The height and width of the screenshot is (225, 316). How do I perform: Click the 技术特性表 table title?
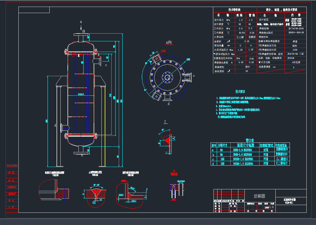pos(235,10)
